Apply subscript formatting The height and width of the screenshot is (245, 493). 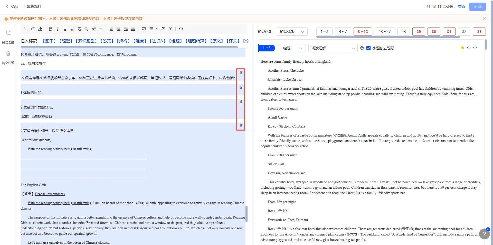pyautogui.click(x=87, y=29)
